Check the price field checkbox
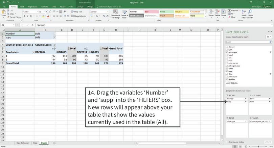 pyautogui.click(x=227, y=60)
